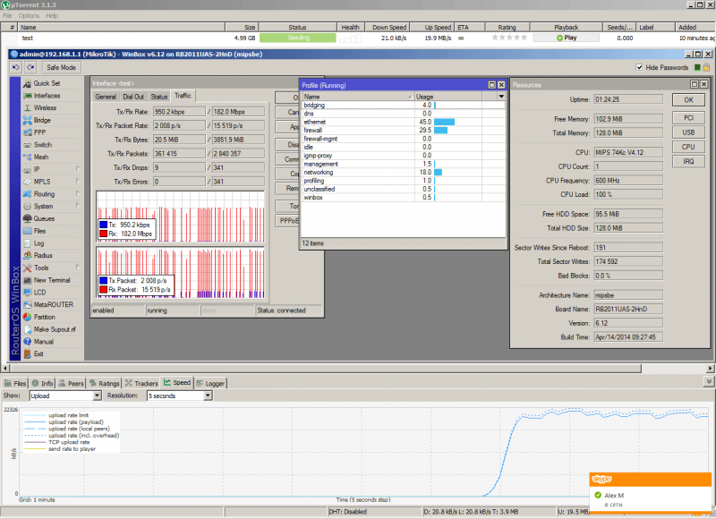Expand the Profile column selector dropdown arrow
The width and height of the screenshot is (716, 519).
tap(501, 96)
